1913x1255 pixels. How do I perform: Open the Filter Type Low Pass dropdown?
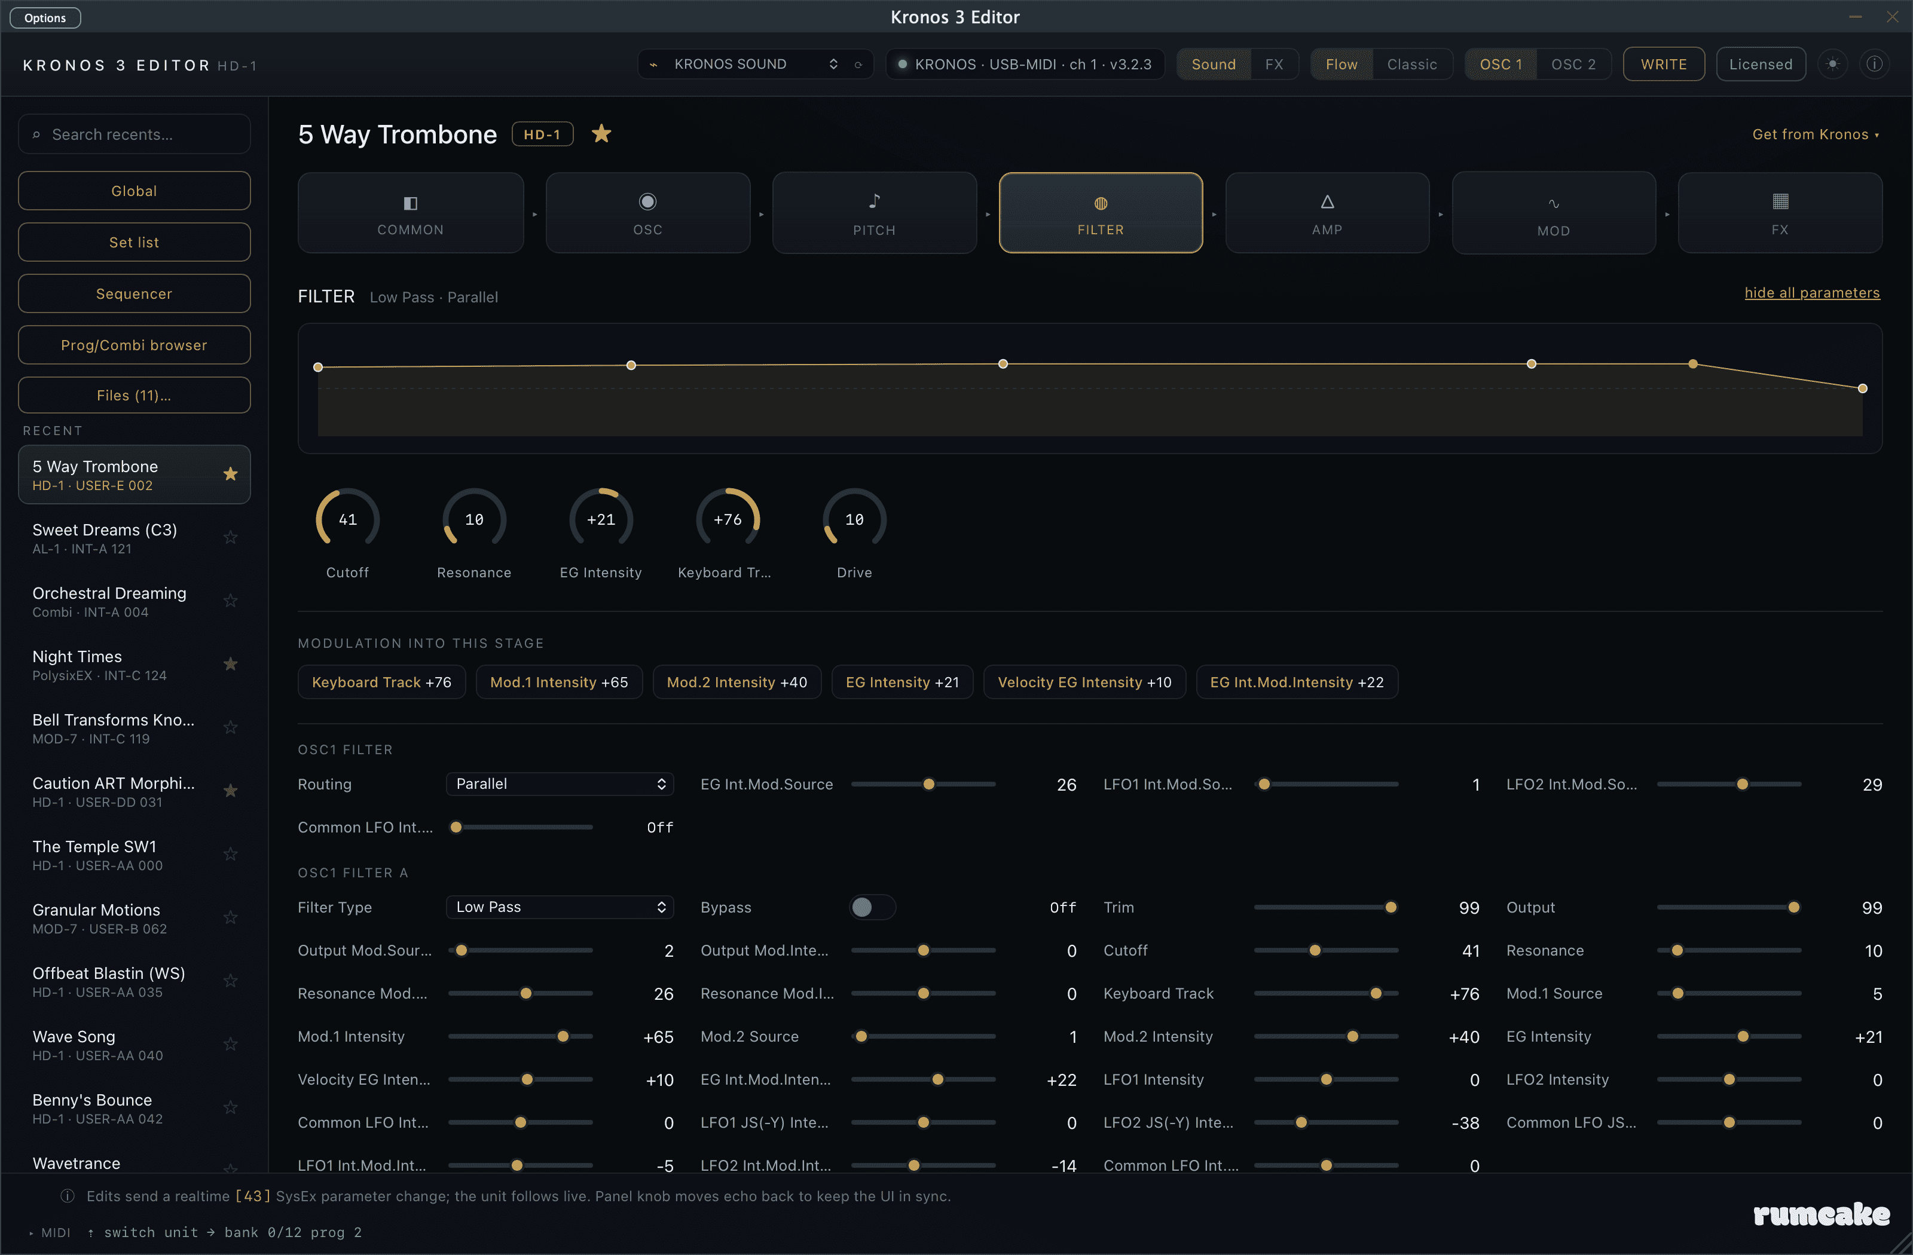click(560, 907)
